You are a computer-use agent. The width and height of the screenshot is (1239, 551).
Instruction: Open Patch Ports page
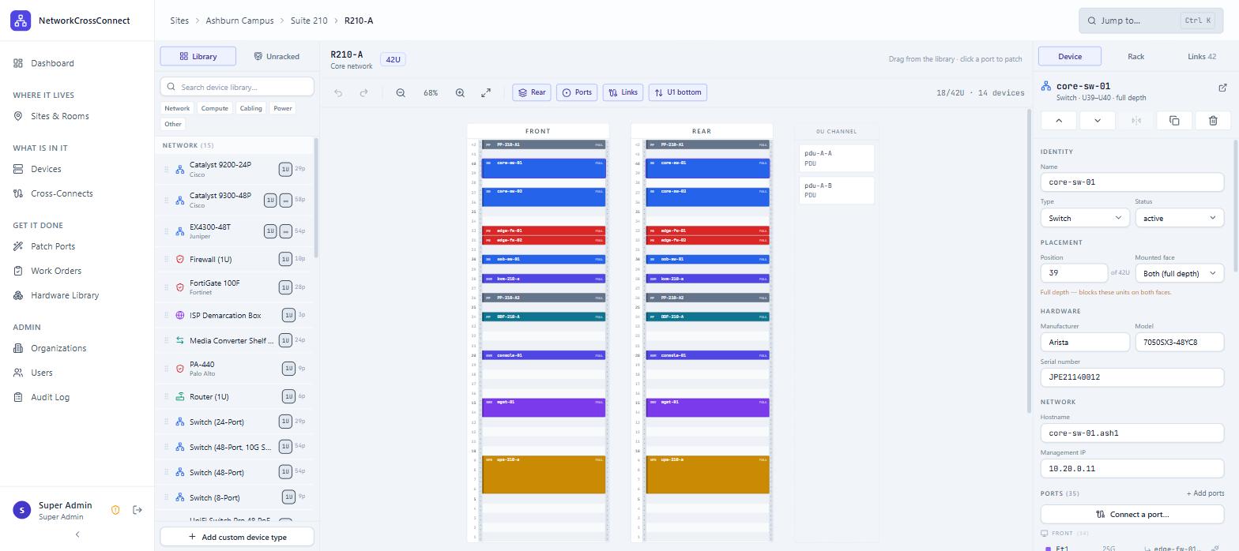coord(77,246)
